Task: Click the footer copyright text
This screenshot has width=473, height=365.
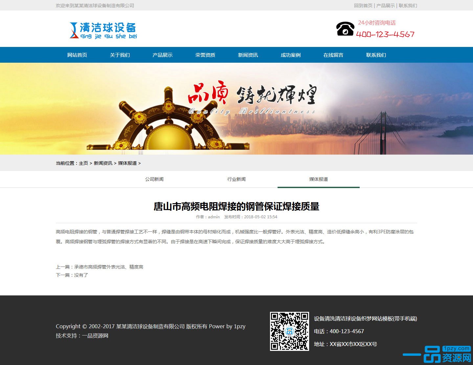Action: tap(151, 326)
